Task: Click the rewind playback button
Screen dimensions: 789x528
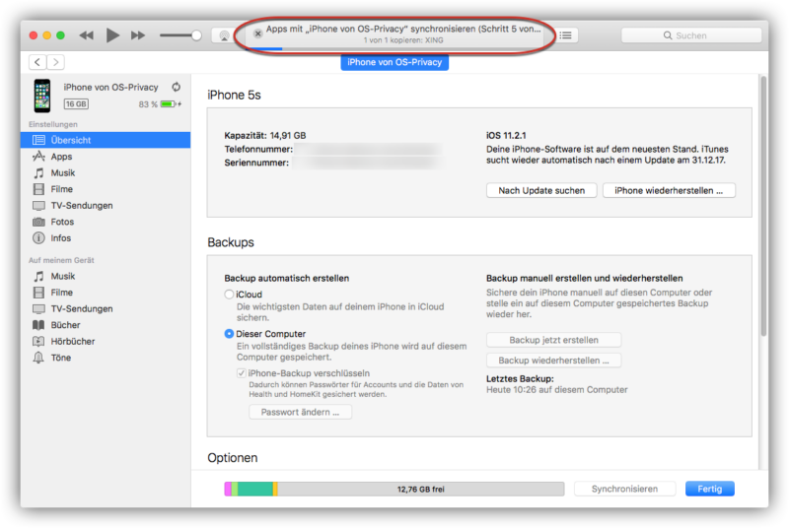Action: tap(87, 35)
